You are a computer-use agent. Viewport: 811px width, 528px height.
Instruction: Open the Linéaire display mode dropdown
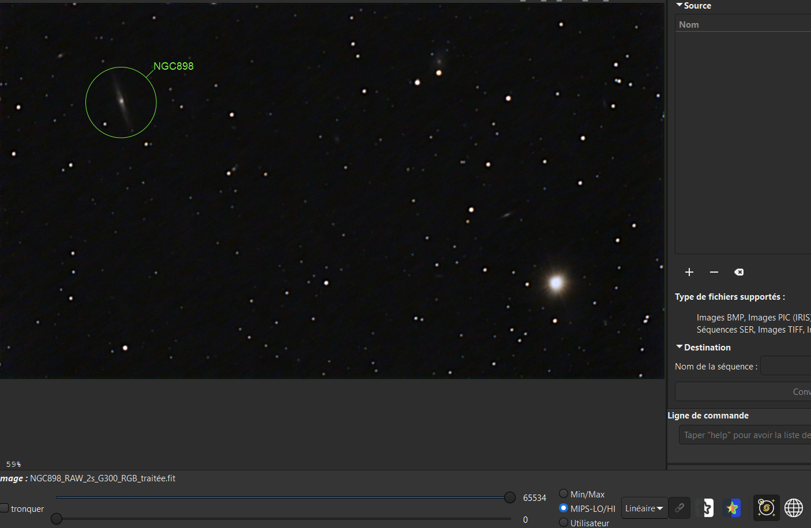(x=644, y=508)
